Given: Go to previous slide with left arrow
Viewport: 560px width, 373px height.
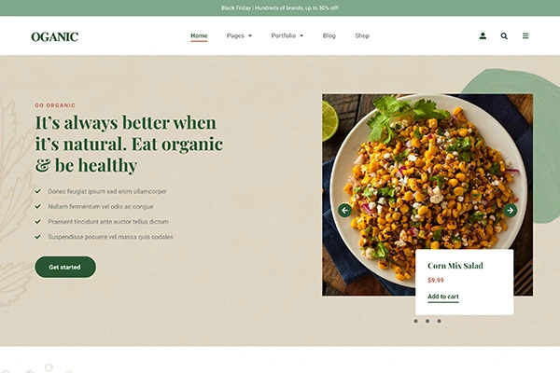Looking at the screenshot, I should point(344,210).
